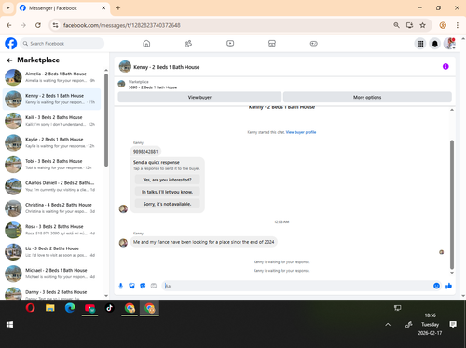This screenshot has height=348, width=466.
Task: Click the message text input field
Action: [x=297, y=286]
